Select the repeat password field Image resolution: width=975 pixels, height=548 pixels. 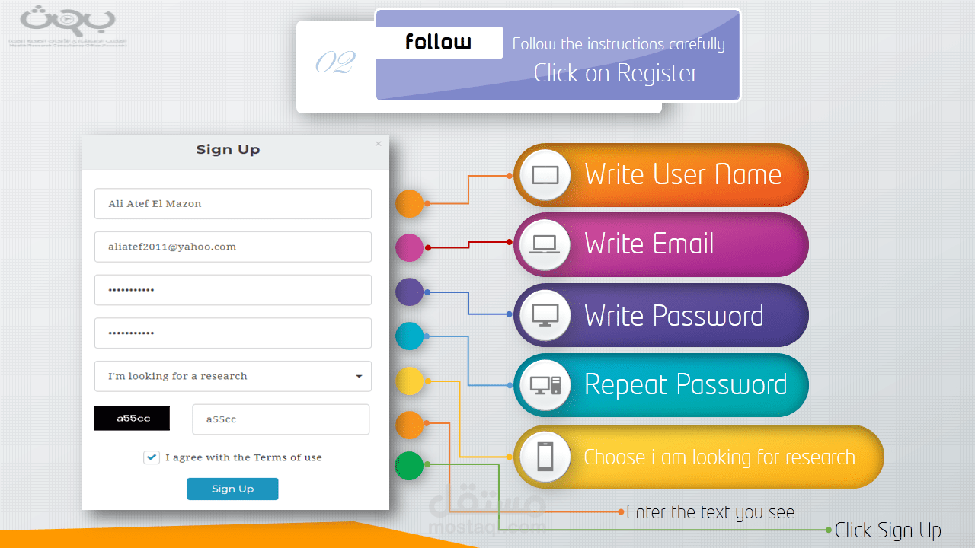pos(232,333)
